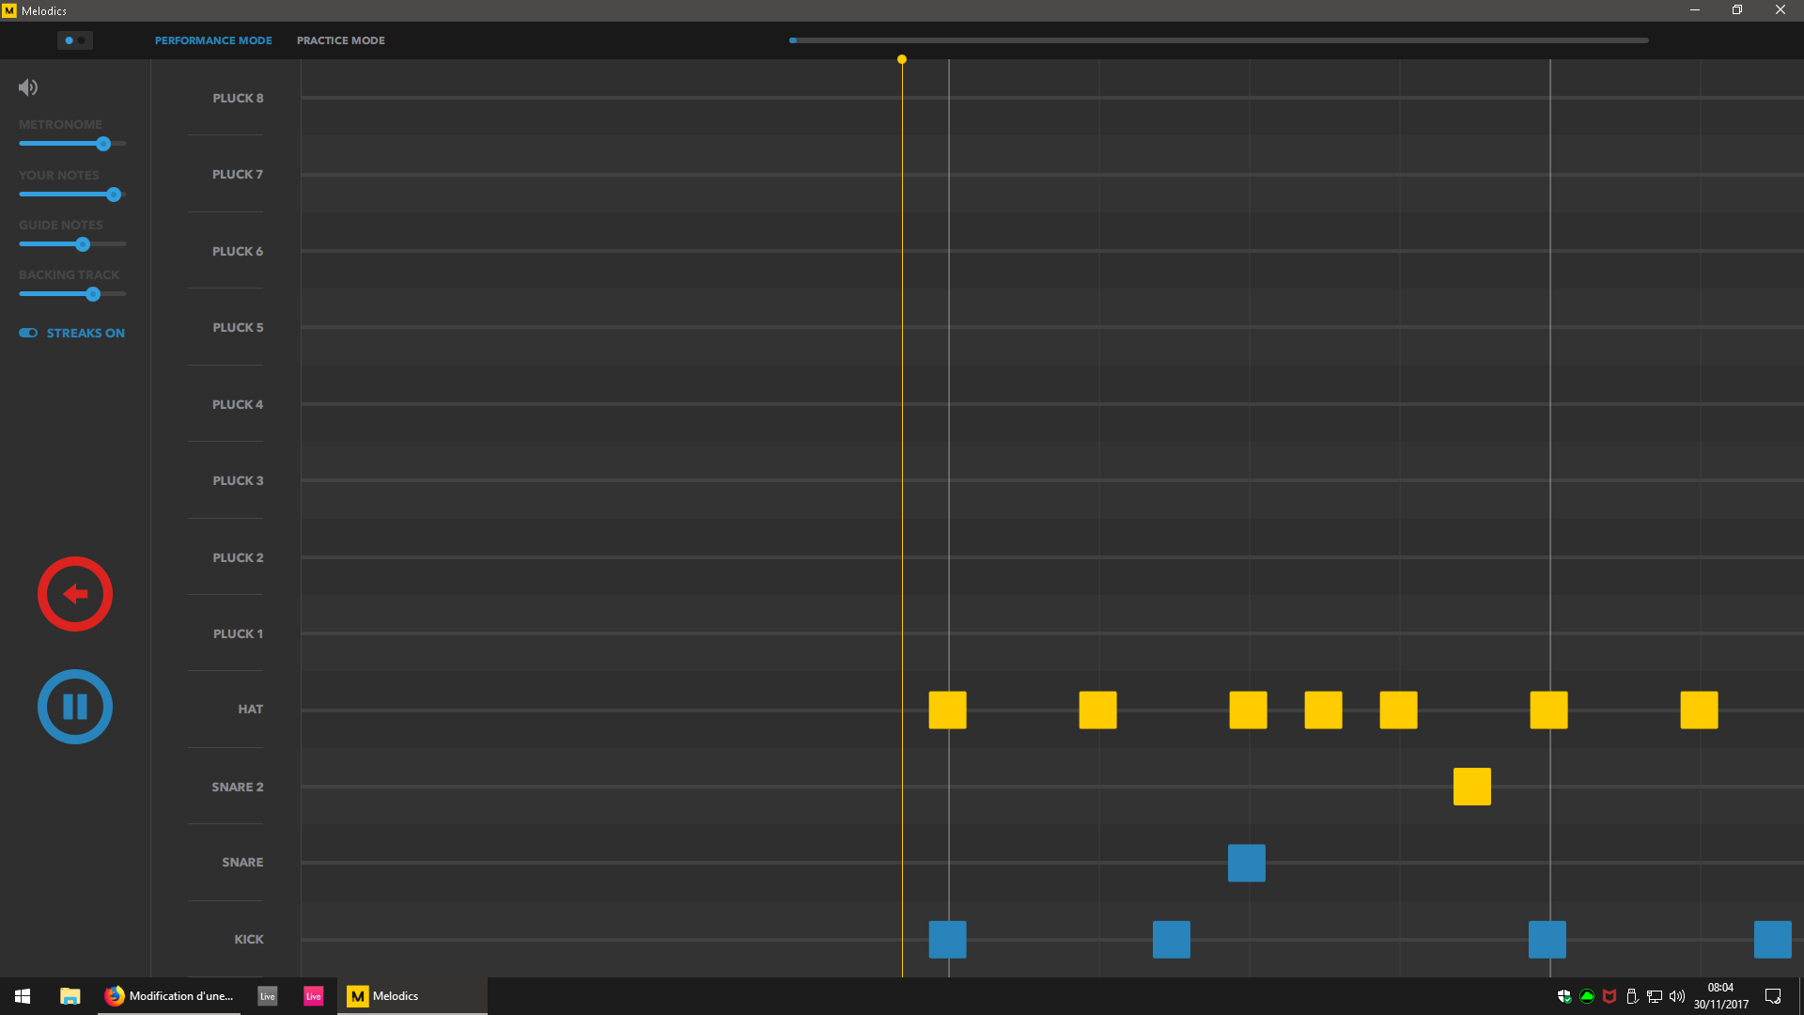
Task: Click the Guide Notes slider handle
Action: [83, 244]
